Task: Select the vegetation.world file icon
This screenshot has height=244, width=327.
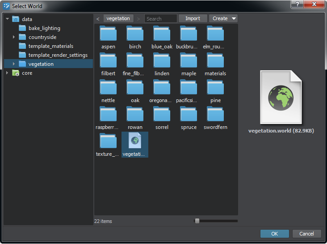Action: coord(135,141)
